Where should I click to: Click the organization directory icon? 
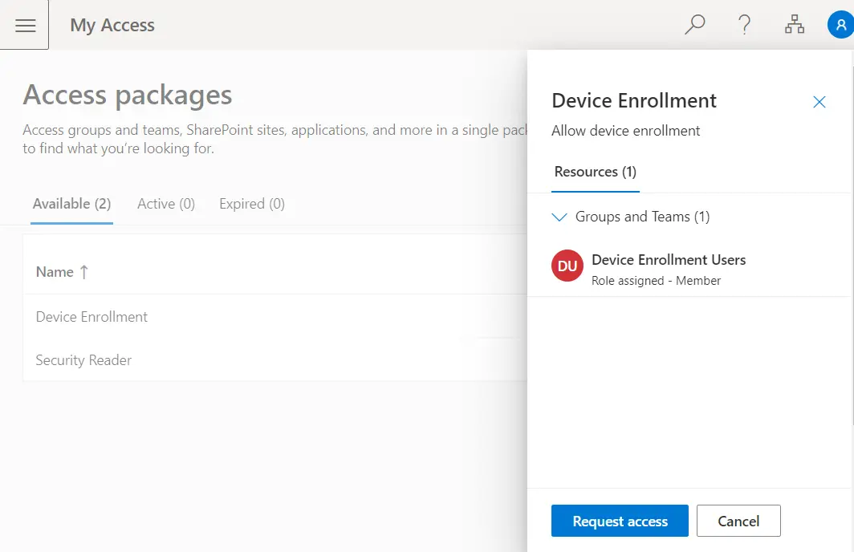[x=794, y=25]
